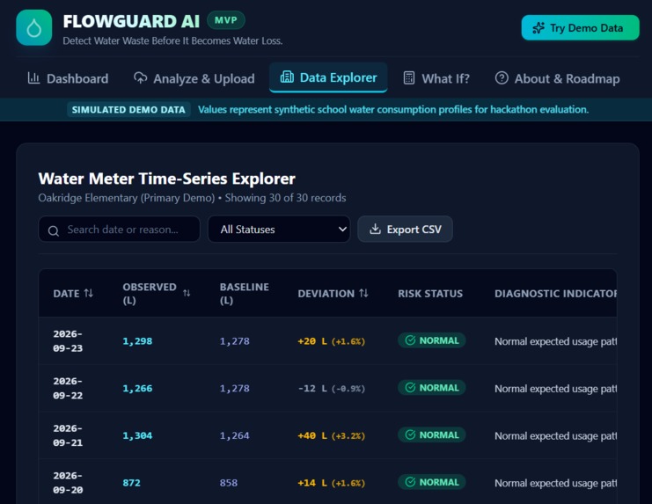Click the magnifier icon in the search box
Viewport: 652px width, 504px height.
click(x=54, y=230)
